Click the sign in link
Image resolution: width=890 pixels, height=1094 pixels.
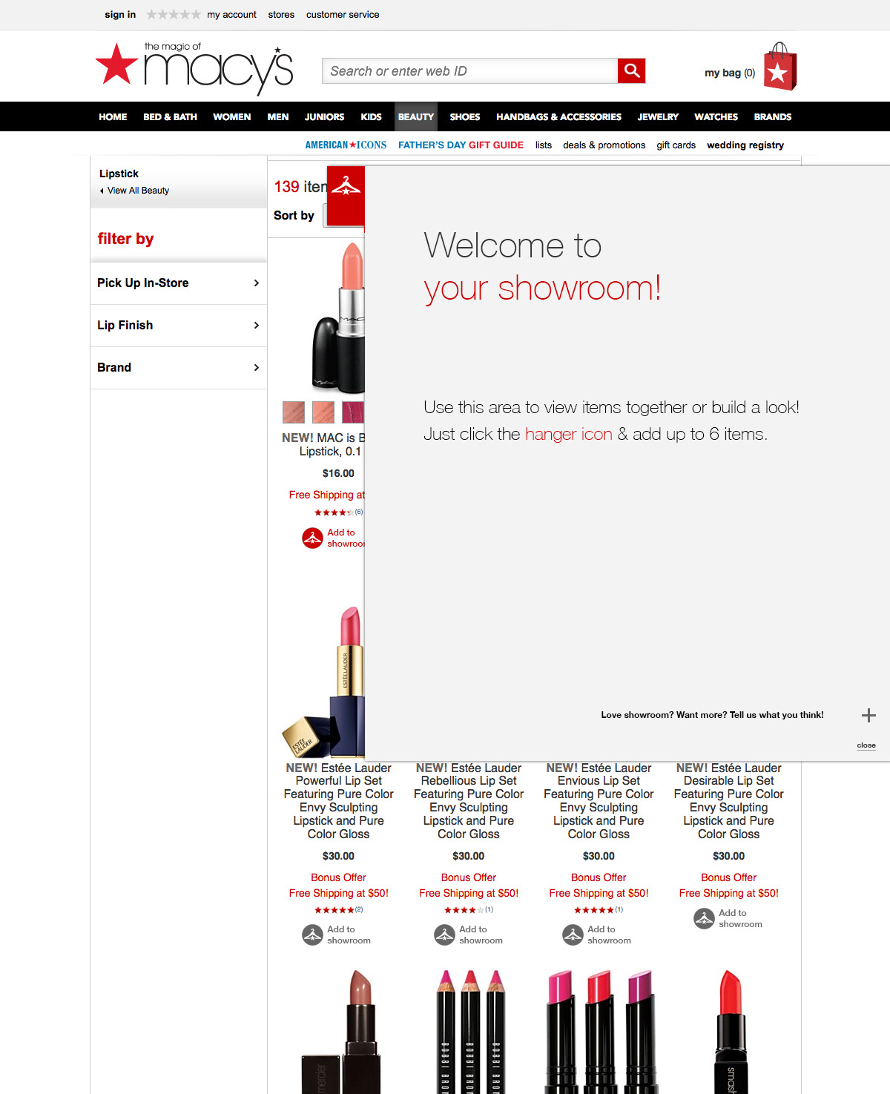[120, 14]
